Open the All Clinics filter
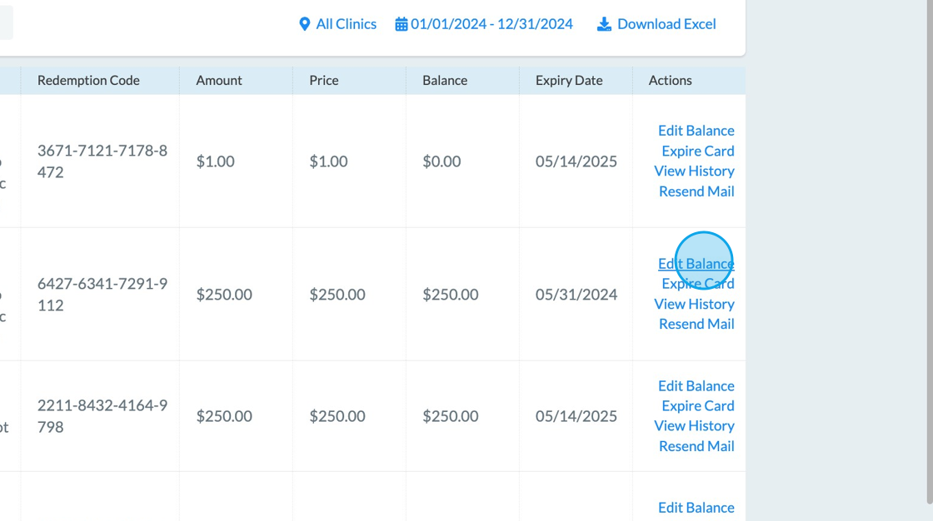Image resolution: width=933 pixels, height=521 pixels. [x=338, y=24]
